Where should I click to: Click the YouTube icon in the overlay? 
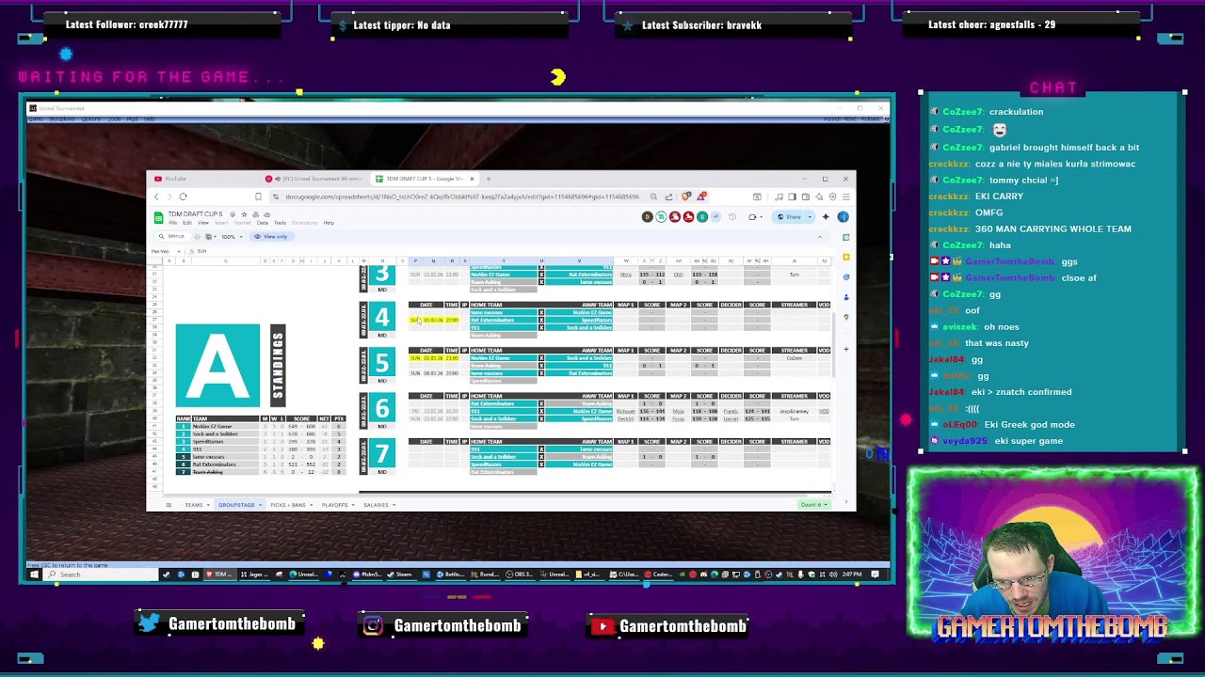602,626
